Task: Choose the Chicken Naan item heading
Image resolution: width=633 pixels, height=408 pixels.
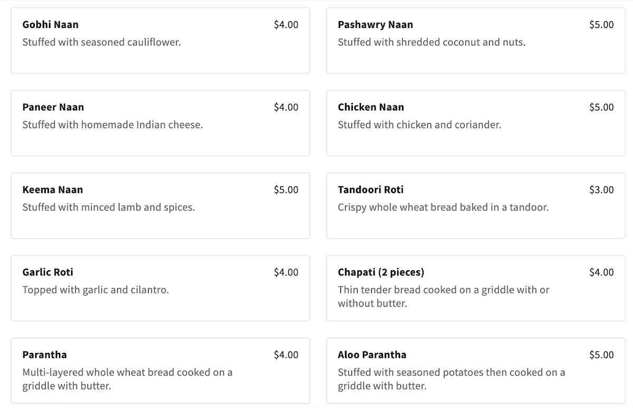Action: (371, 107)
